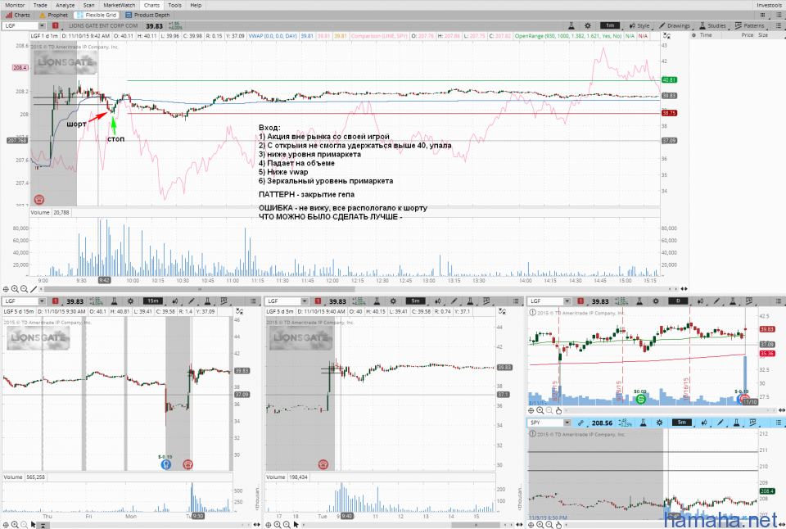This screenshot has height=529, width=786.
Task: Toggle drawings visibility on the 15m chart
Action: point(240,311)
